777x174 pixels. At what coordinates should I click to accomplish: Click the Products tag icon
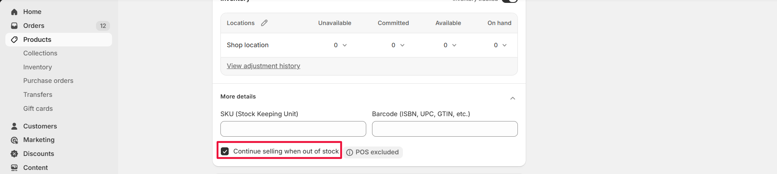(14, 40)
